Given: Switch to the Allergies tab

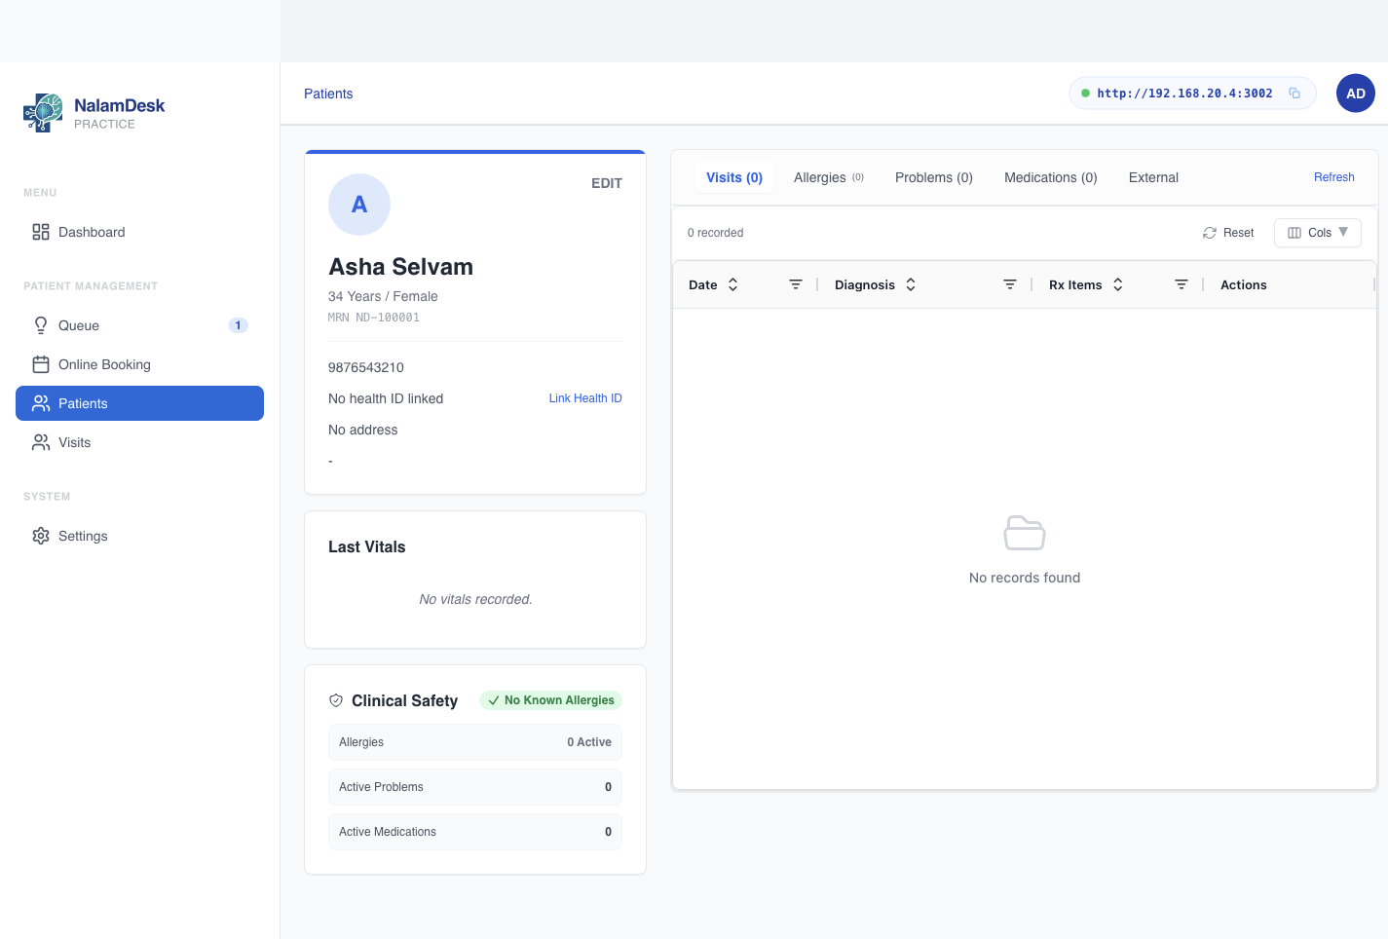Looking at the screenshot, I should tap(829, 177).
